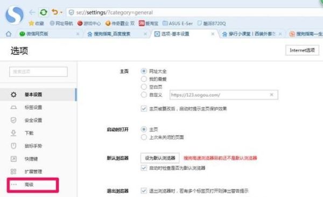Open the 网址导航 bookmark

click(x=61, y=23)
